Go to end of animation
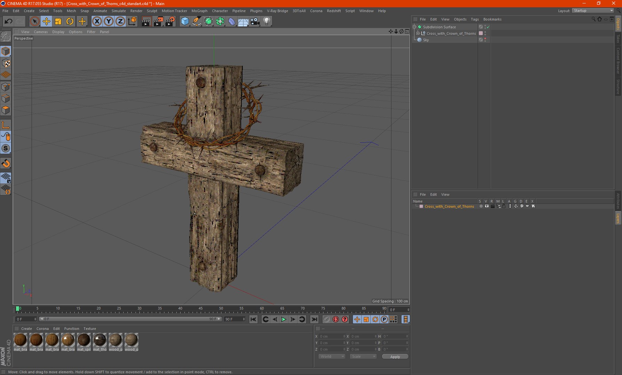 coord(314,319)
